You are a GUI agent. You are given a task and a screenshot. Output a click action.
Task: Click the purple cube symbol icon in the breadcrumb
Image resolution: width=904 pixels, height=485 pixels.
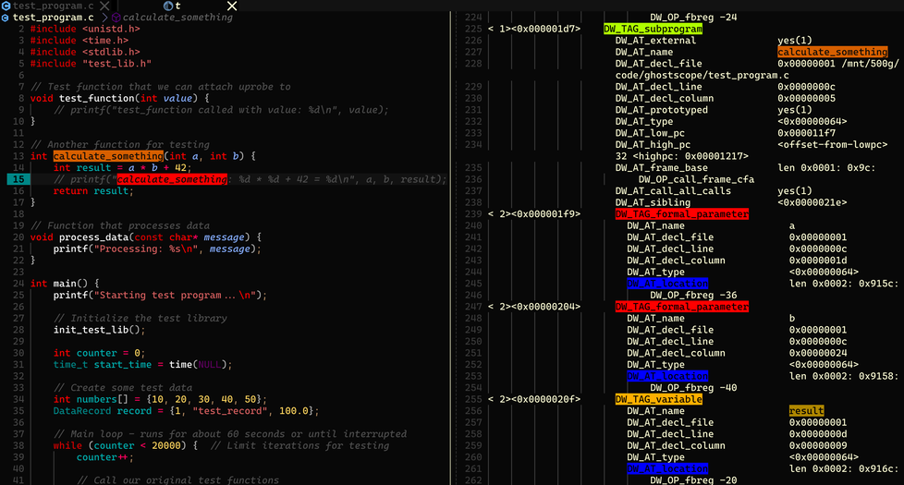(x=116, y=18)
